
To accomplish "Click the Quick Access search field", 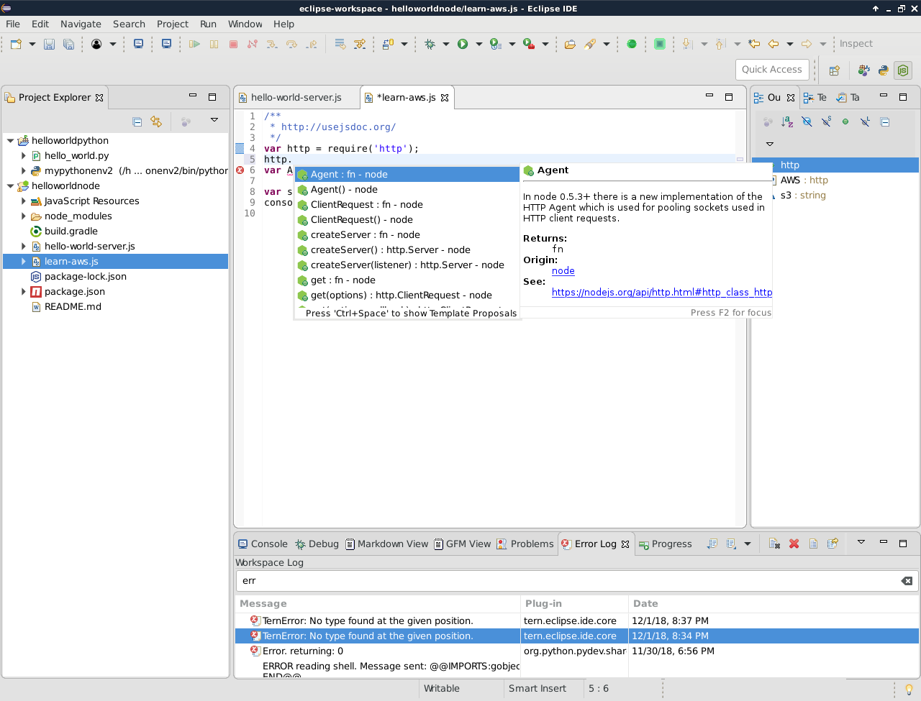I will 772,70.
